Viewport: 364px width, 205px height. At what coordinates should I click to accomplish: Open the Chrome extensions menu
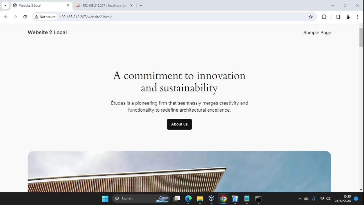point(324,17)
